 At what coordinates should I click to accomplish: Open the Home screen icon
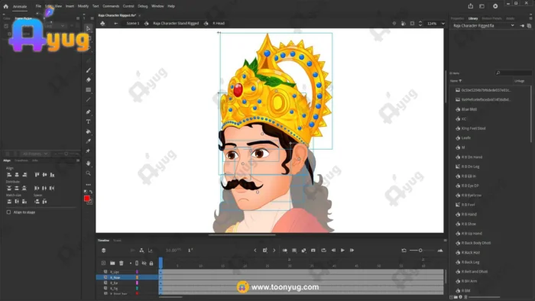click(6, 6)
